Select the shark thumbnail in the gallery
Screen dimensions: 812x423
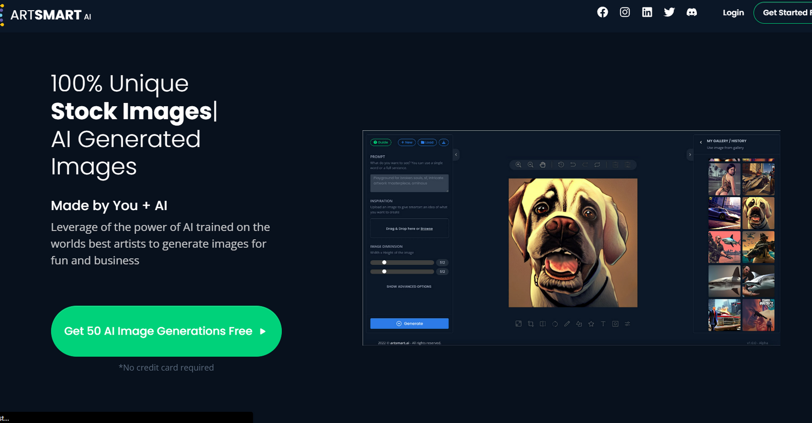tap(724, 281)
